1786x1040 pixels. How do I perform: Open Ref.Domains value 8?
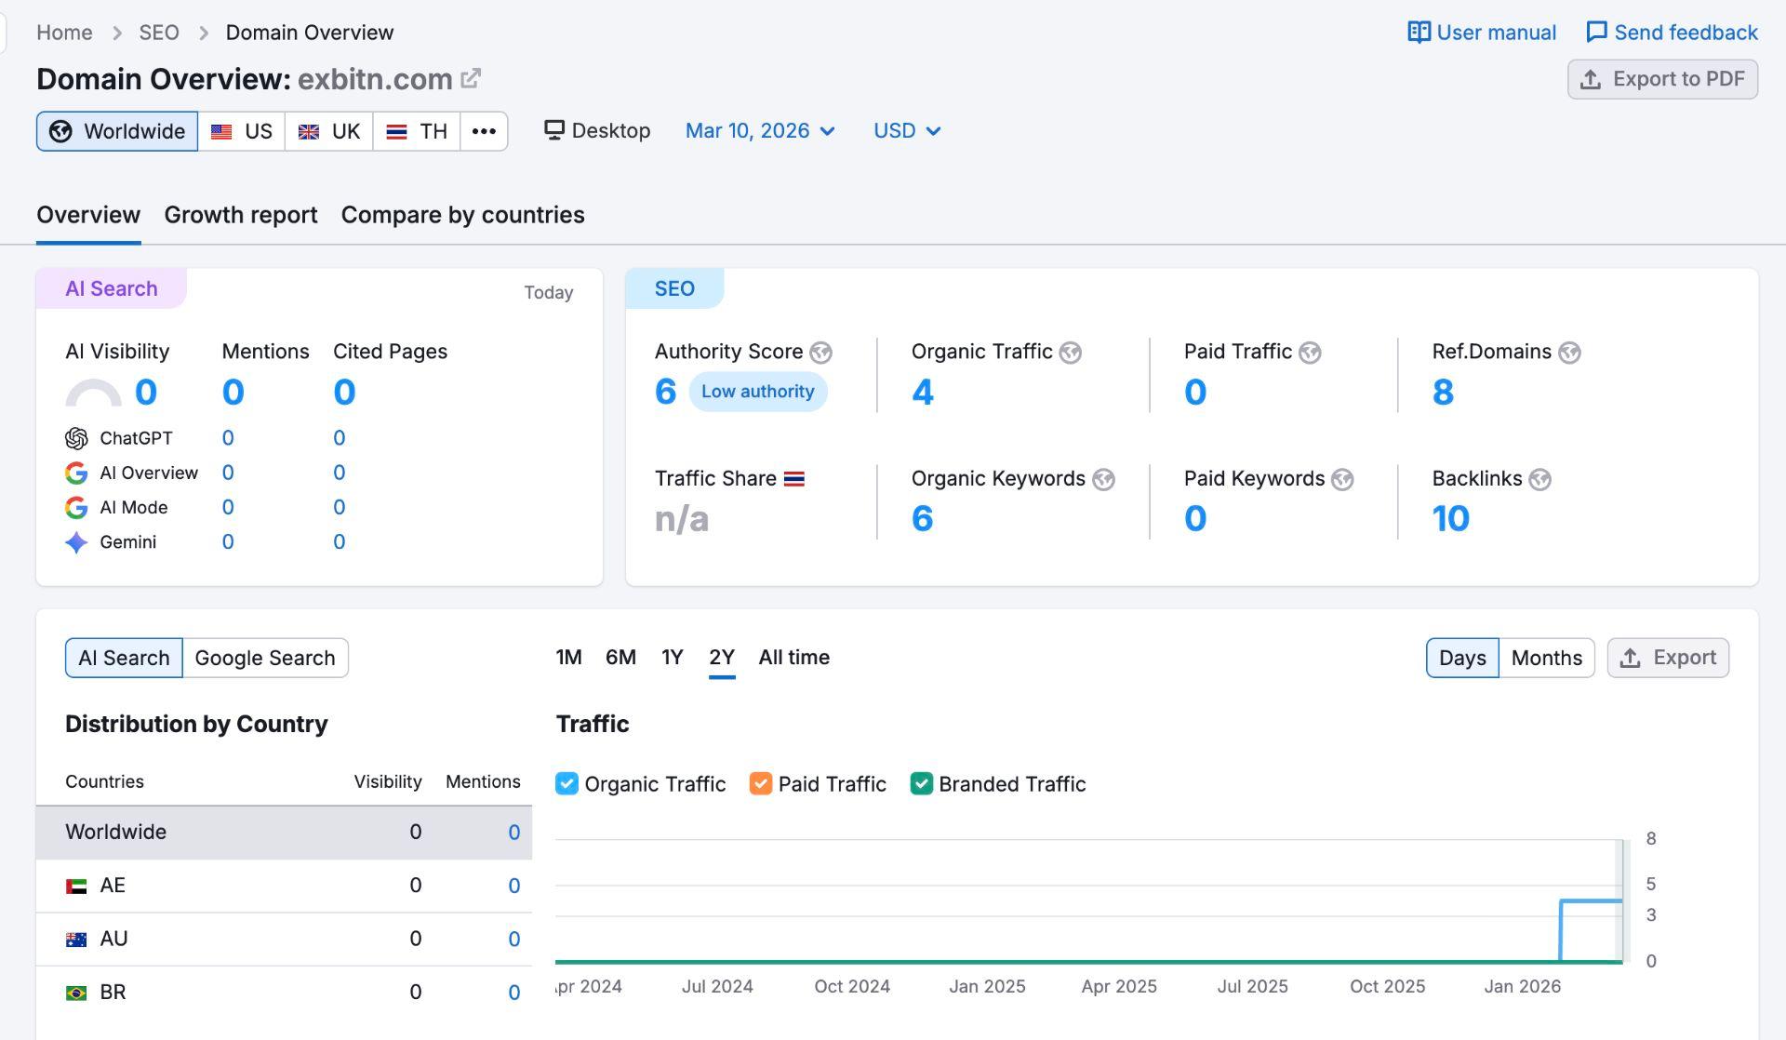click(1443, 392)
